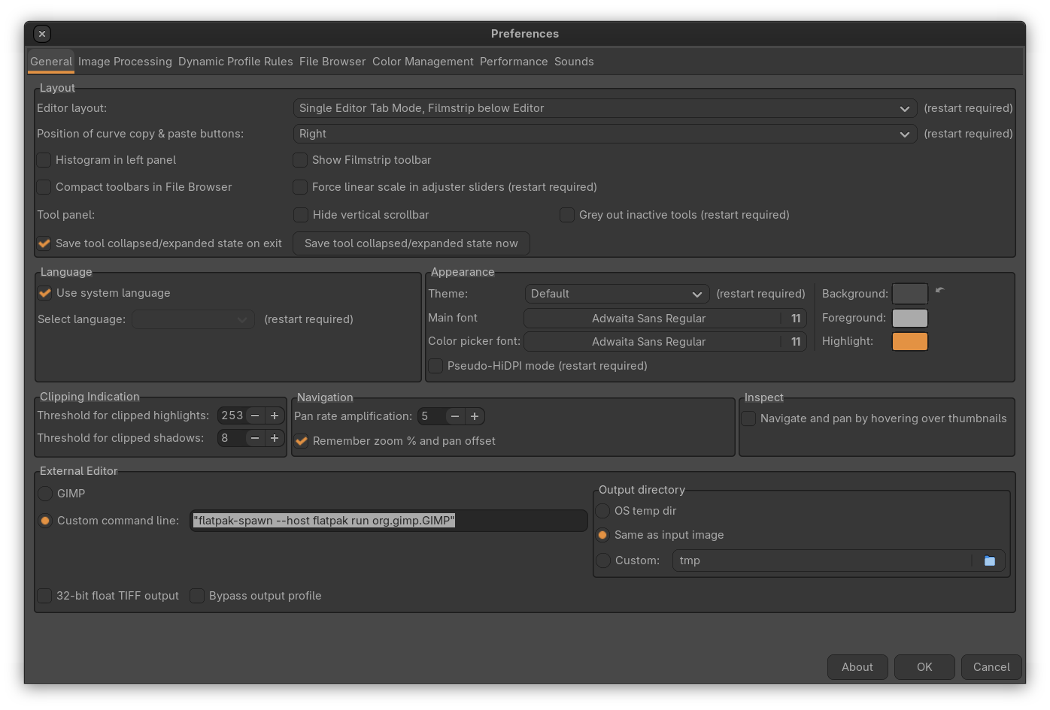Open the Editor layout dropdown
The image size is (1050, 710).
[604, 108]
